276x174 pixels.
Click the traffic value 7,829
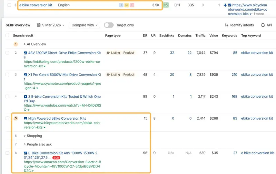coord(201,75)
